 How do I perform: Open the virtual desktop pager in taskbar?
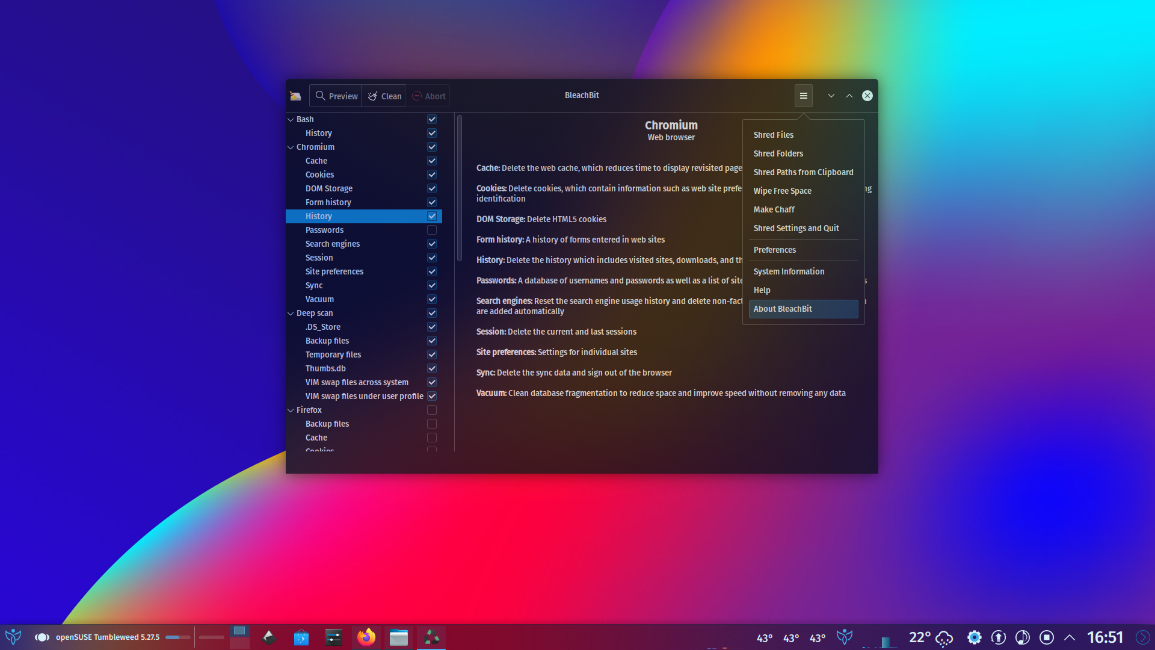click(239, 637)
